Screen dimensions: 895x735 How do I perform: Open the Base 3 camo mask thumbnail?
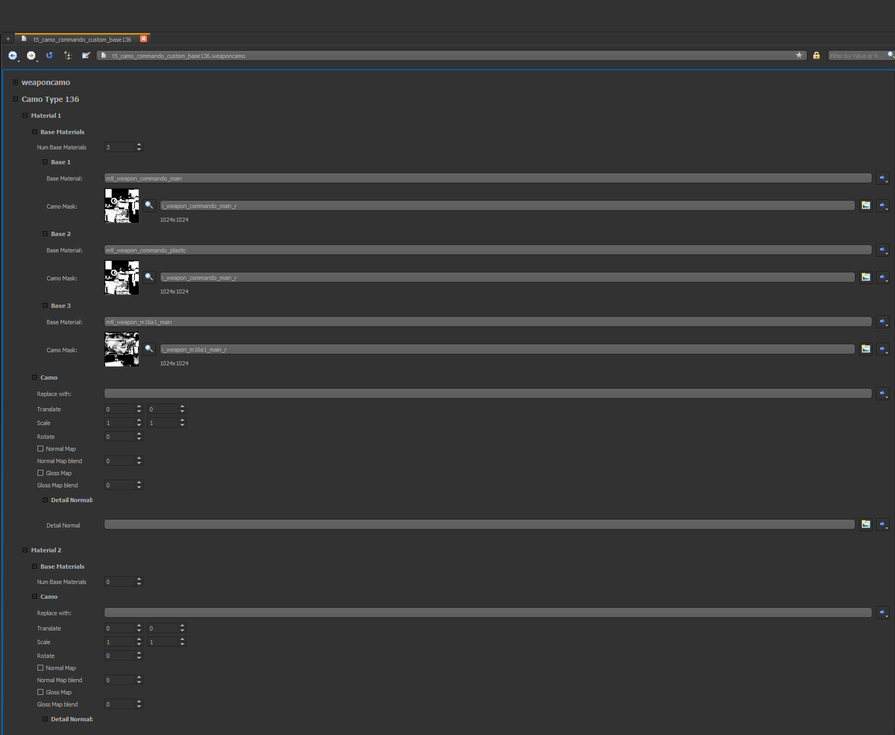(x=122, y=350)
